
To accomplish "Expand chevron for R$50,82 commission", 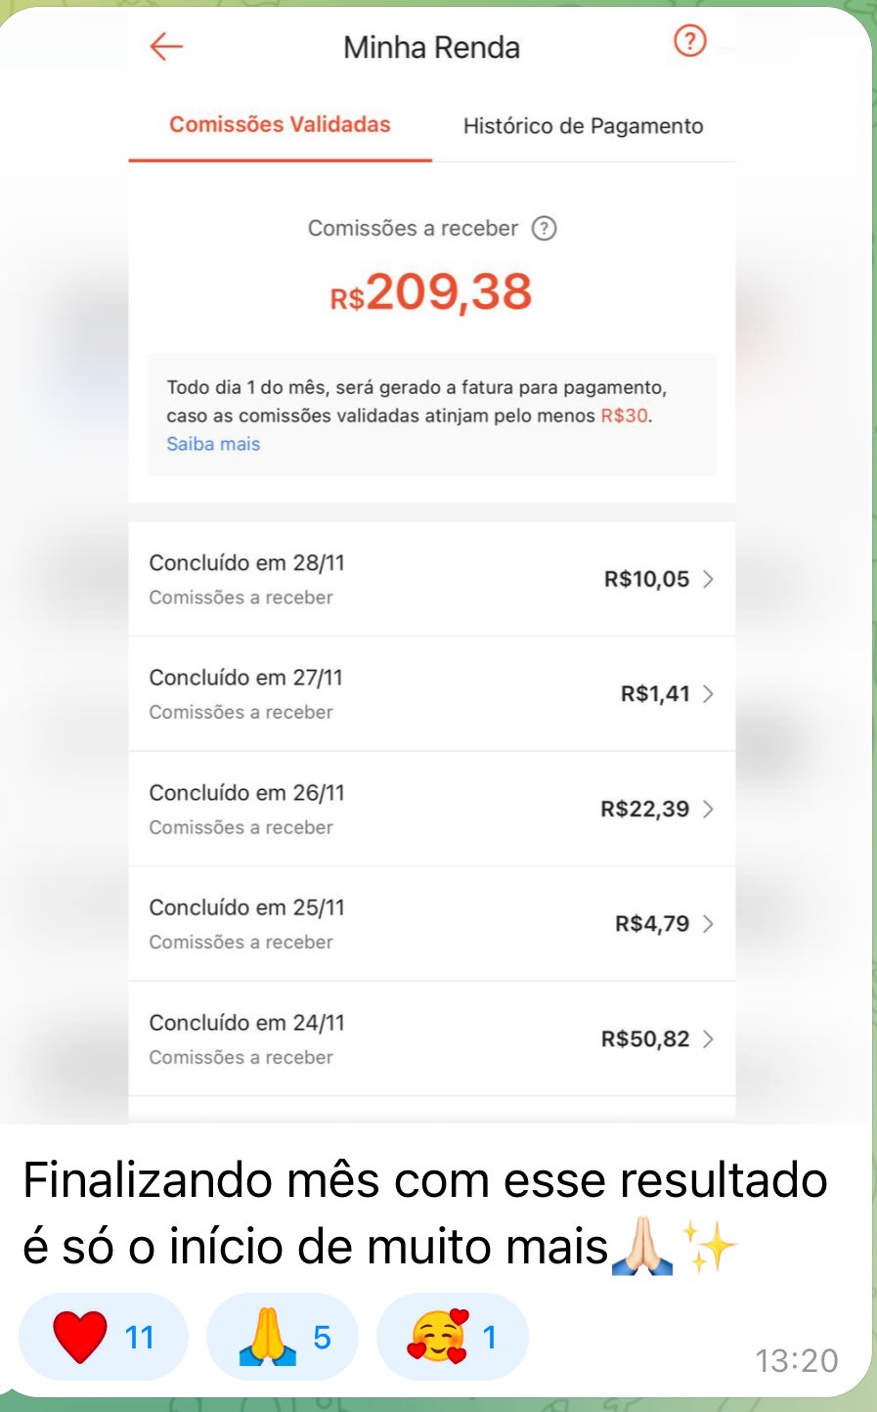I will pyautogui.click(x=709, y=1038).
